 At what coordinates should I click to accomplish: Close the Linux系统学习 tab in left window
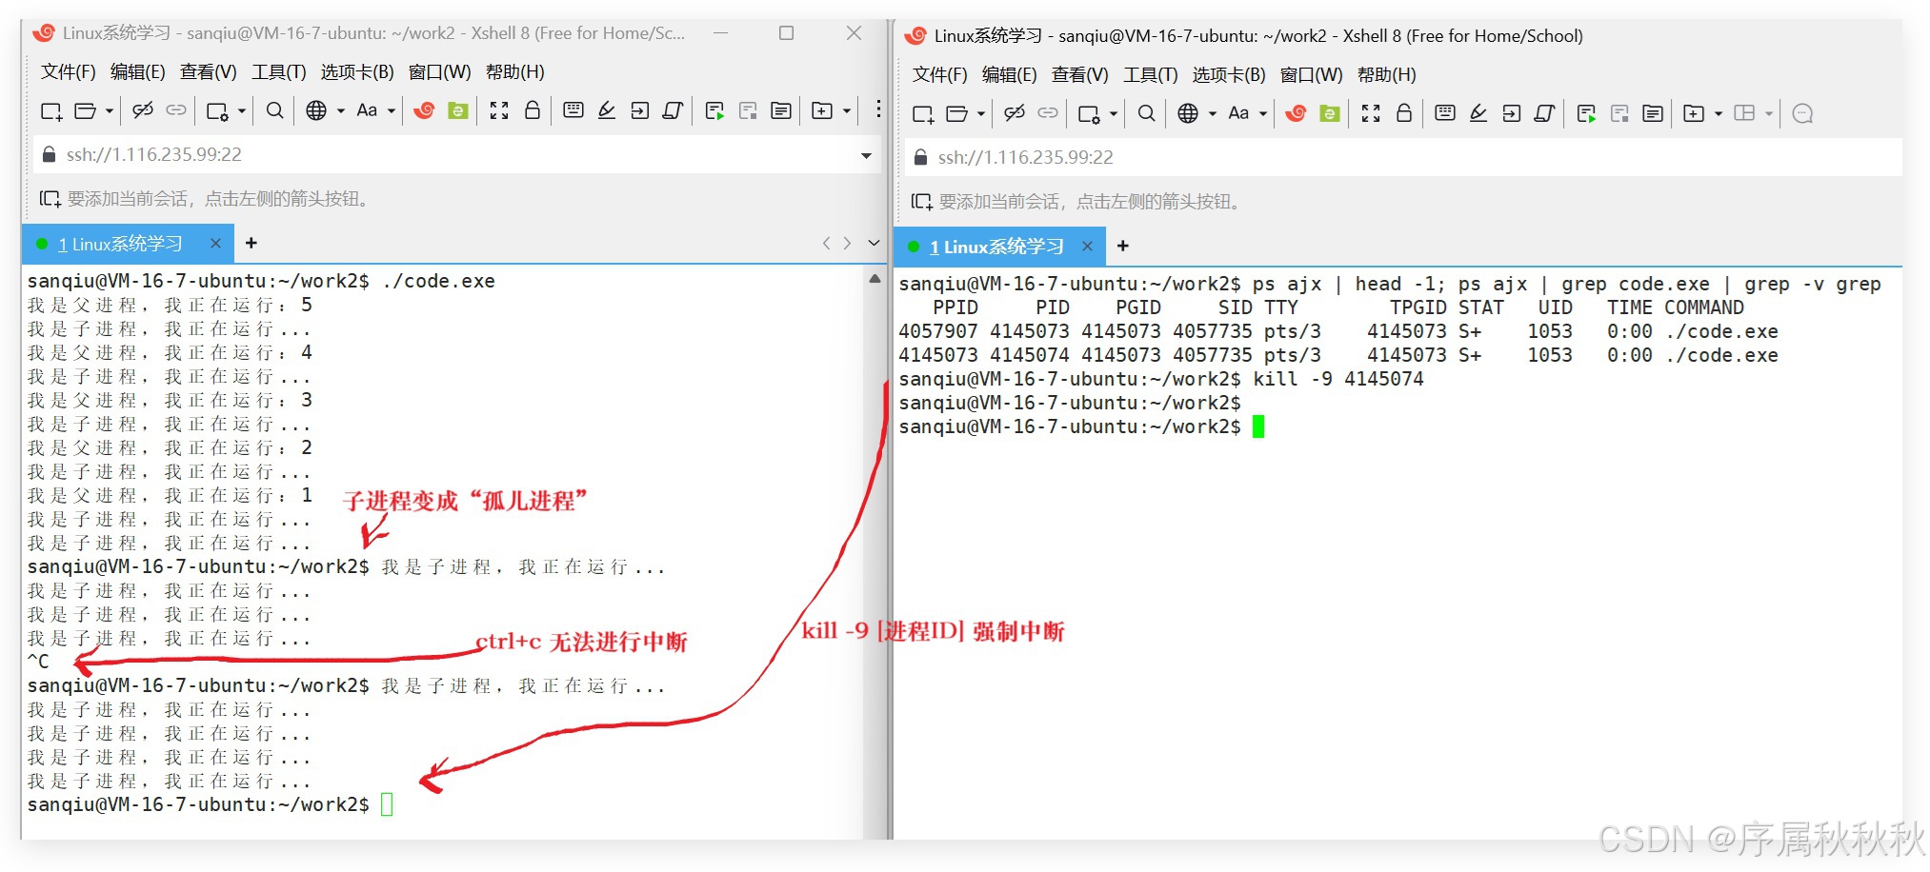(215, 244)
